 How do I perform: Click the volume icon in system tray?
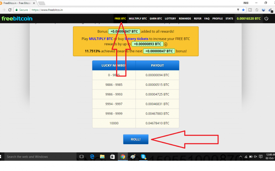coord(256,157)
